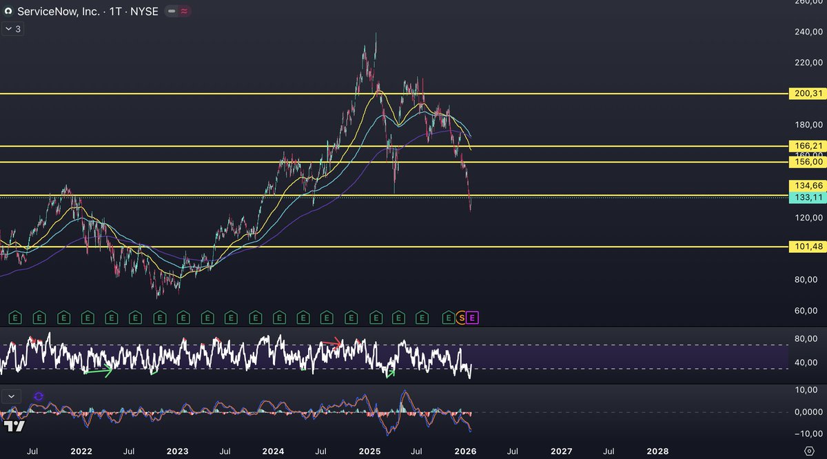827x459 pixels.
Task: Click the 2027 label on time axis
Action: click(562, 451)
